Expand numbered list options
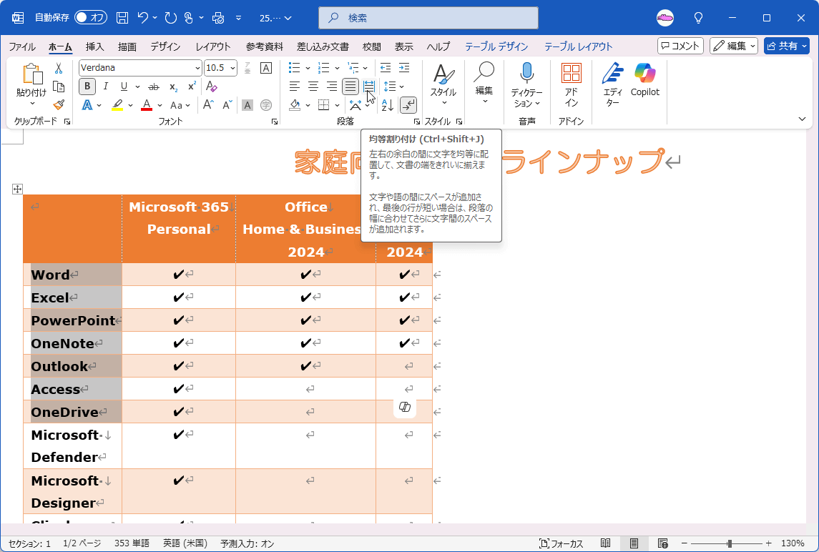The image size is (819, 552). pyautogui.click(x=337, y=68)
